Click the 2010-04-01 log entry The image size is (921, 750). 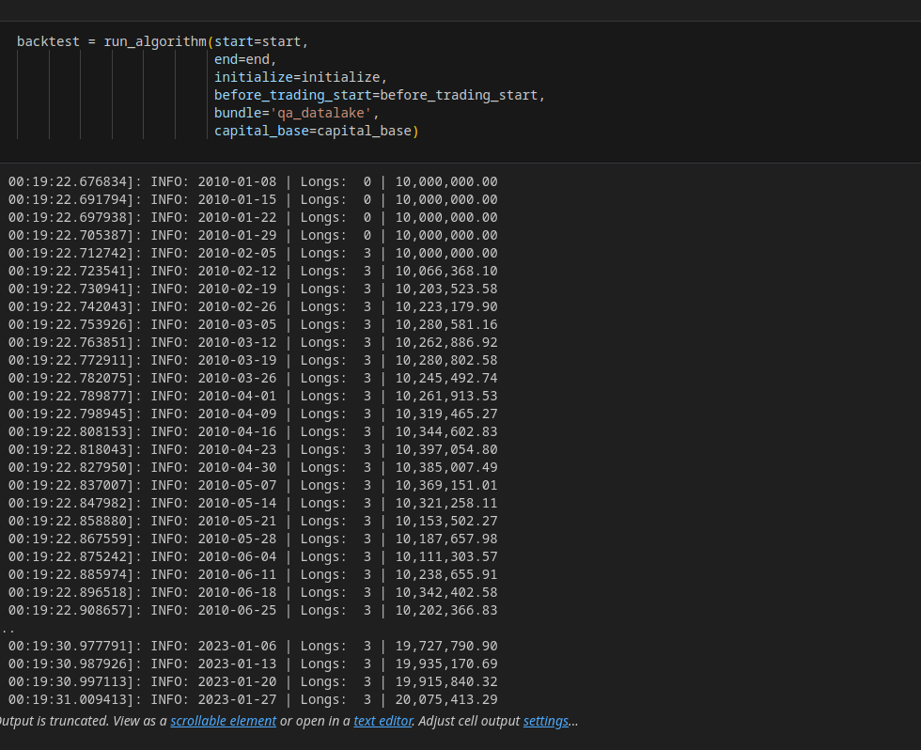[x=253, y=396]
